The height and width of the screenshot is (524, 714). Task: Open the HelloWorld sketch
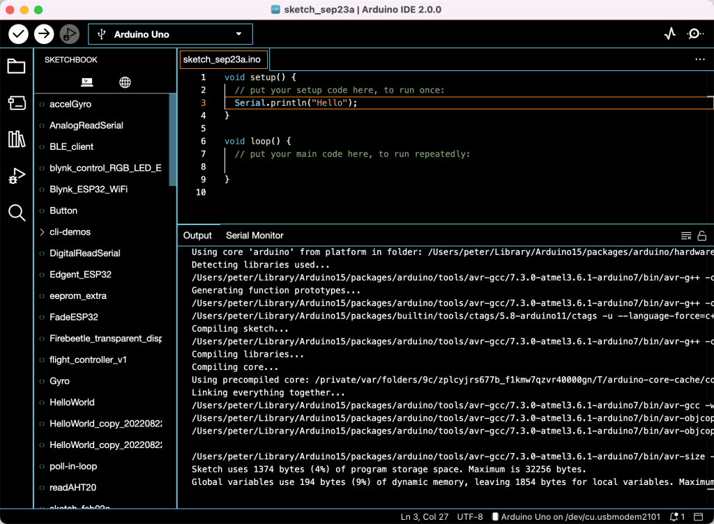72,403
